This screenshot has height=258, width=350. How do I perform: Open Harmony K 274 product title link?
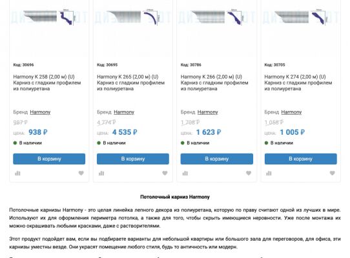pos(298,83)
